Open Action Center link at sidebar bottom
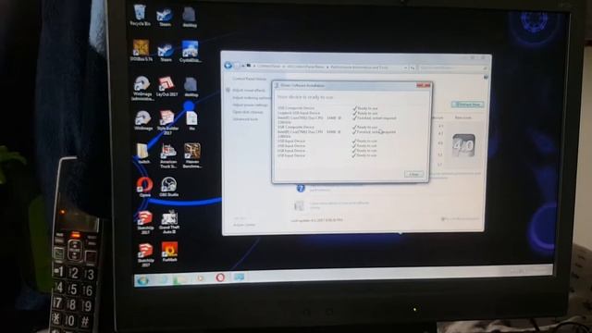Image resolution: width=592 pixels, height=333 pixels. 244,225
